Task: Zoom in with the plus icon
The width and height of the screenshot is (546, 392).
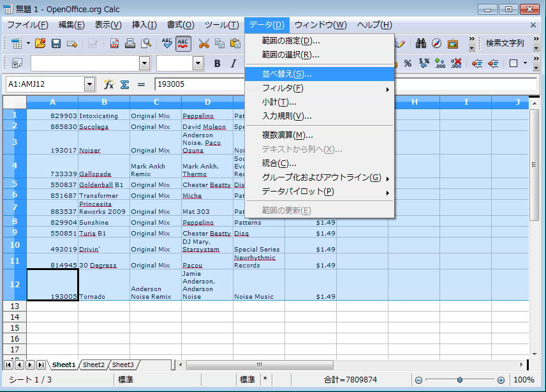Action: pos(501,380)
